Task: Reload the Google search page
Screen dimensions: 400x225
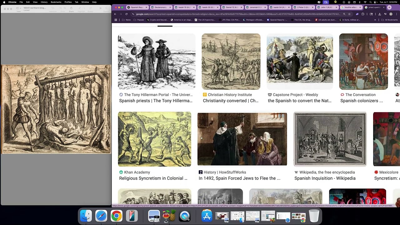Action: tap(126, 14)
